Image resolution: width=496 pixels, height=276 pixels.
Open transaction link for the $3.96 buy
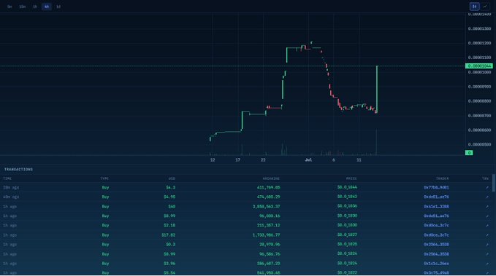[487, 264]
